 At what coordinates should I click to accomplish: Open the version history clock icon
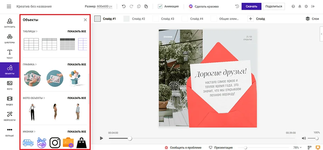tap(237, 7)
